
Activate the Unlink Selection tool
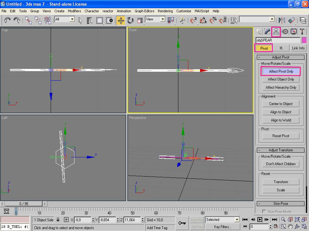point(38,20)
